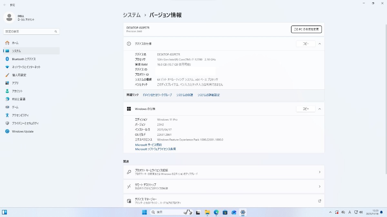Launch Microsoft Store from the taskbar

pyautogui.click(x=225, y=212)
